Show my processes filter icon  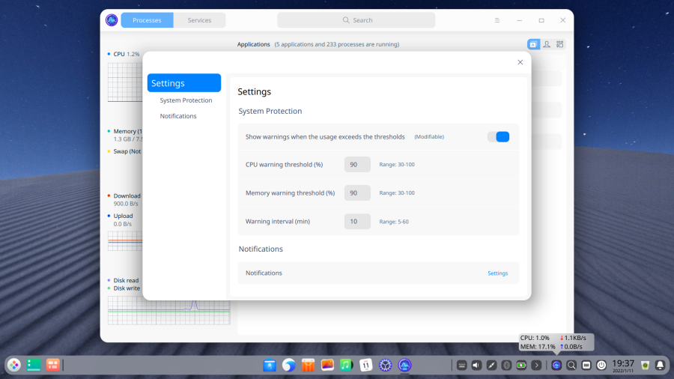[x=547, y=44]
